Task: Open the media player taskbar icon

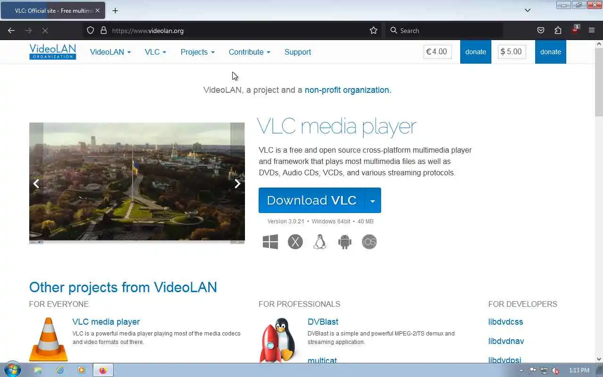Action: click(81, 370)
